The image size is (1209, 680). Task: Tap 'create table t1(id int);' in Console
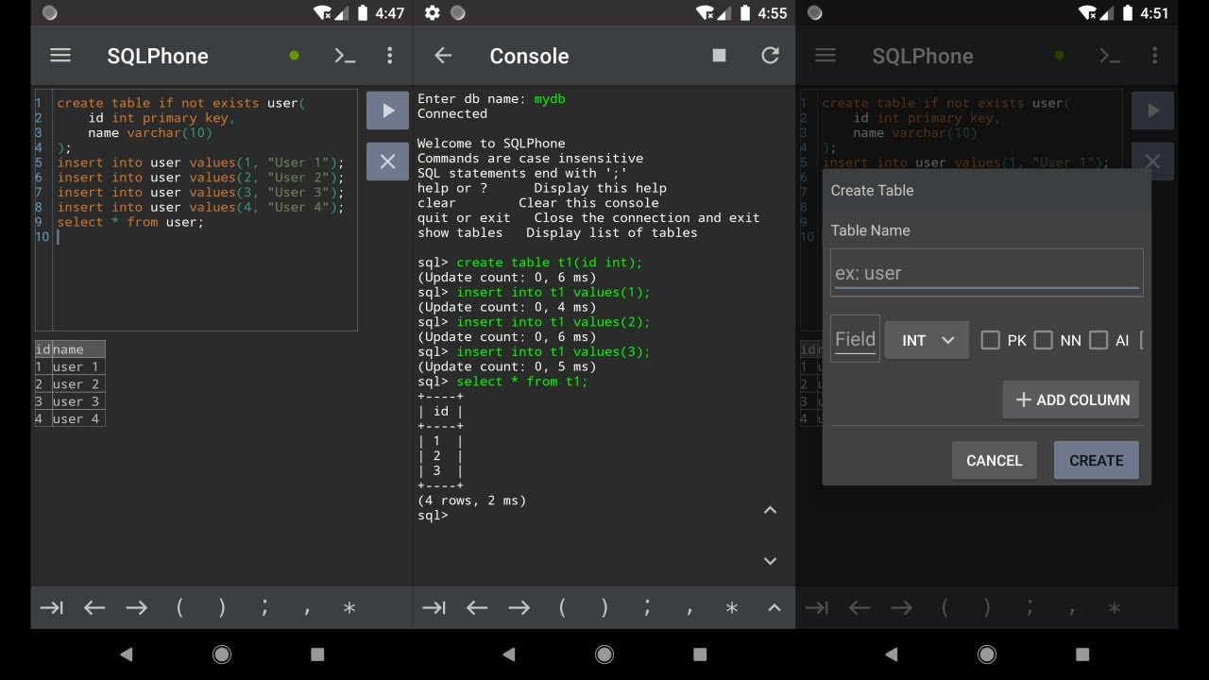click(x=549, y=263)
